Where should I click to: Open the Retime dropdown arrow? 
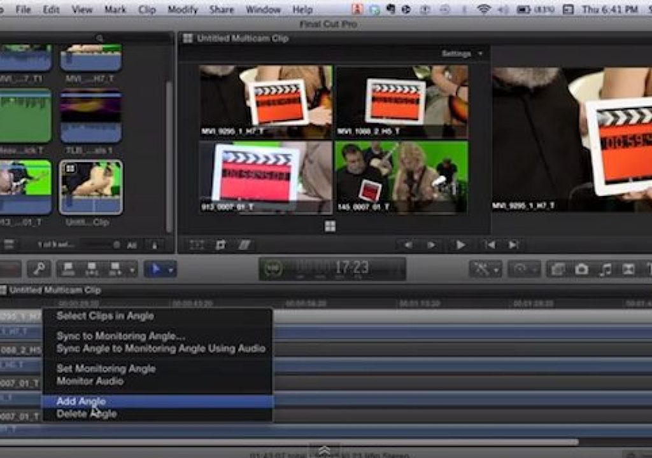pos(535,270)
